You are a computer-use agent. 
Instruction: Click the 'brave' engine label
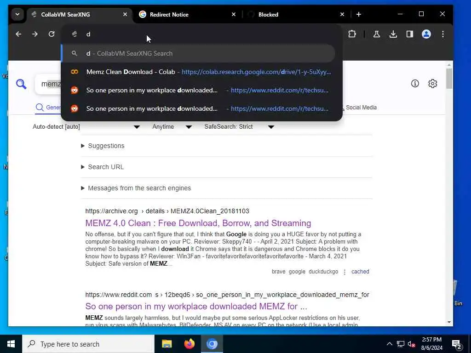coord(278,272)
